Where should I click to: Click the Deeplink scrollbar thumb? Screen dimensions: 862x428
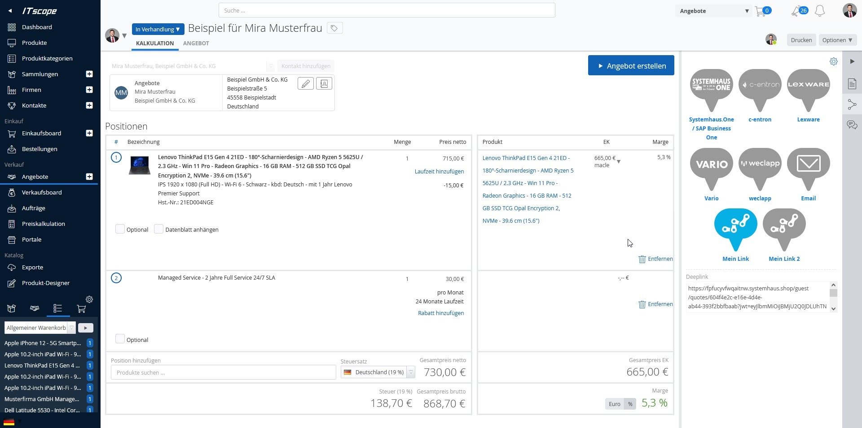tap(834, 293)
